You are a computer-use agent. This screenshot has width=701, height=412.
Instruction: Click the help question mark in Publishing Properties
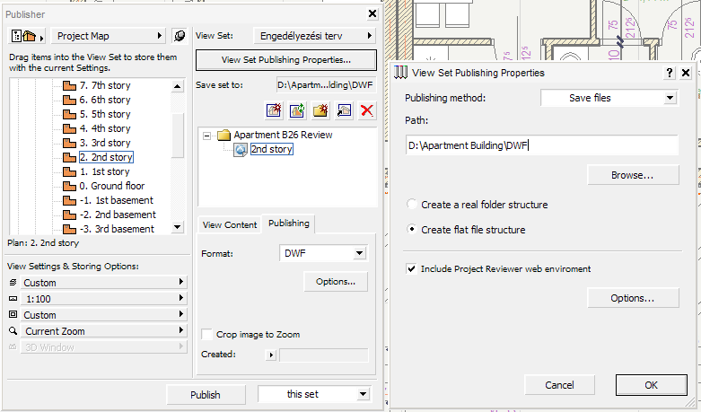click(x=670, y=73)
